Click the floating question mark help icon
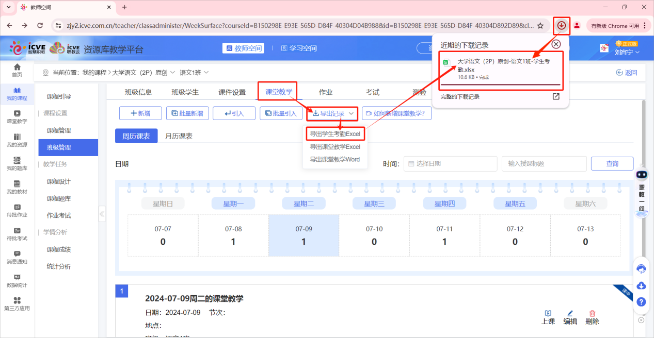 coord(641,302)
